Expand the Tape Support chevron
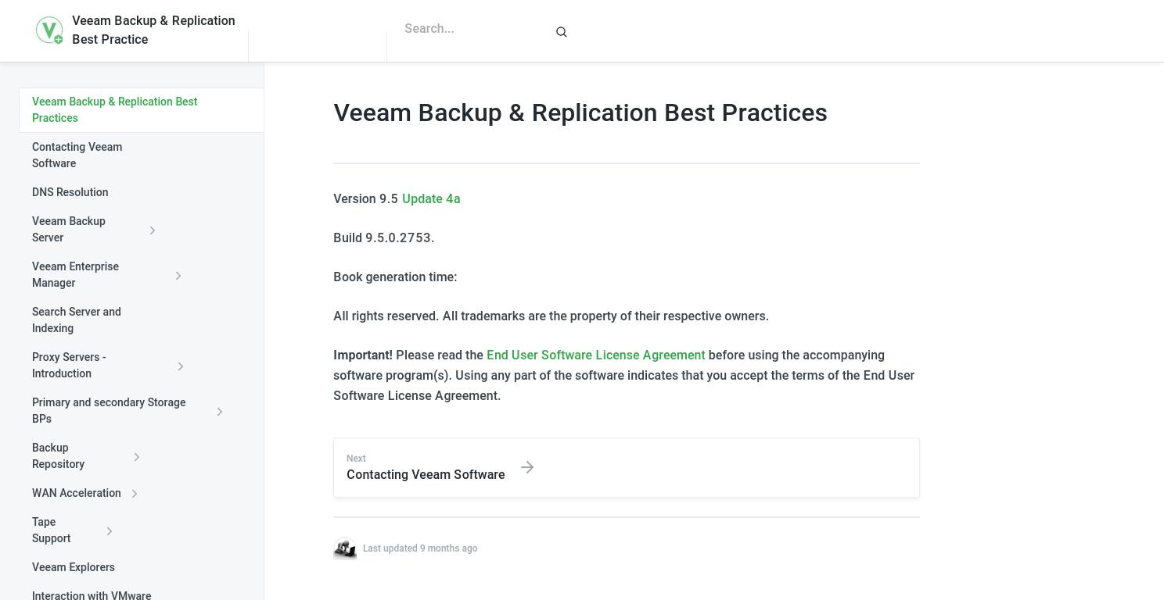The height and width of the screenshot is (600, 1164). point(110,531)
